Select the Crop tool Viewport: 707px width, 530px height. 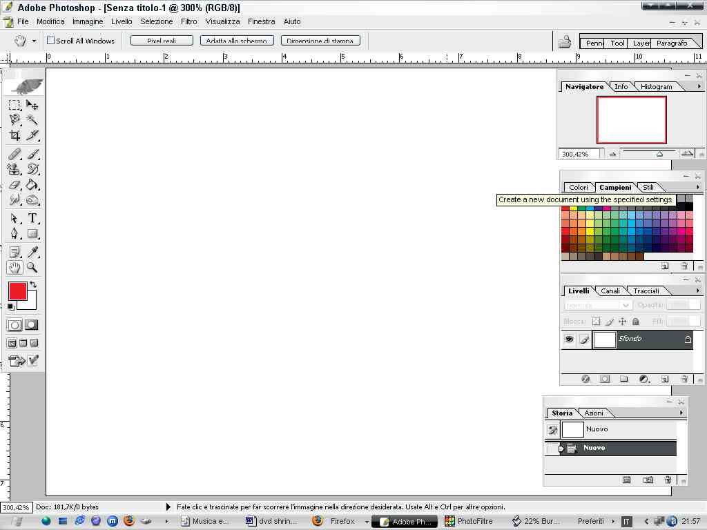14,135
